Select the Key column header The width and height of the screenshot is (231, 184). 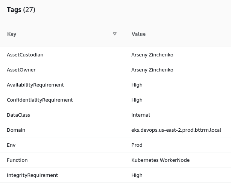(12, 34)
